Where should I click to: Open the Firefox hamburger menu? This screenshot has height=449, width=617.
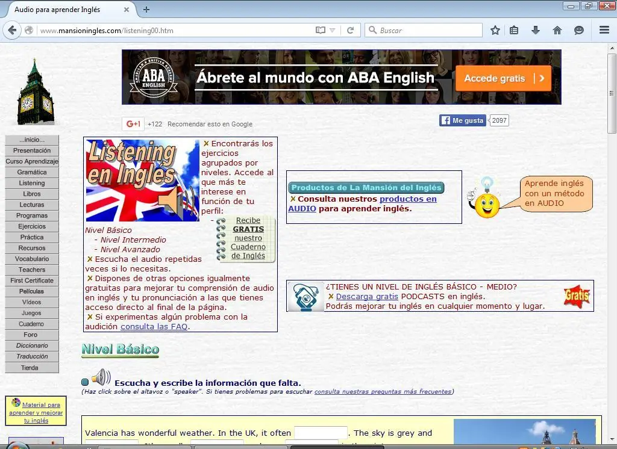point(604,30)
